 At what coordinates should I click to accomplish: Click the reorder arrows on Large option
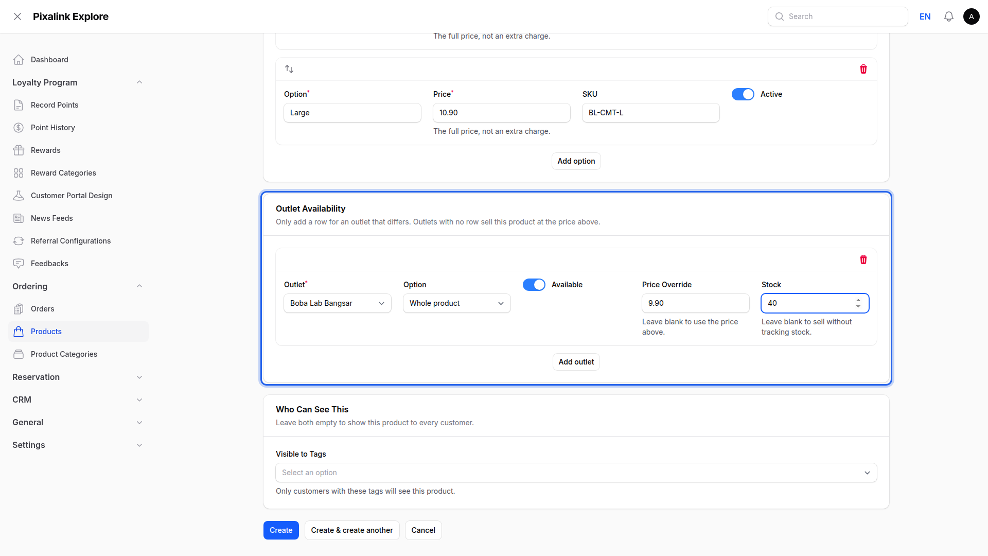[289, 69]
